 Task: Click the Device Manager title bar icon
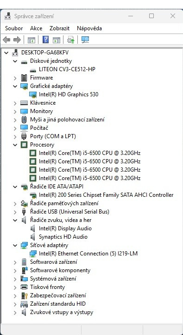tap(8, 16)
